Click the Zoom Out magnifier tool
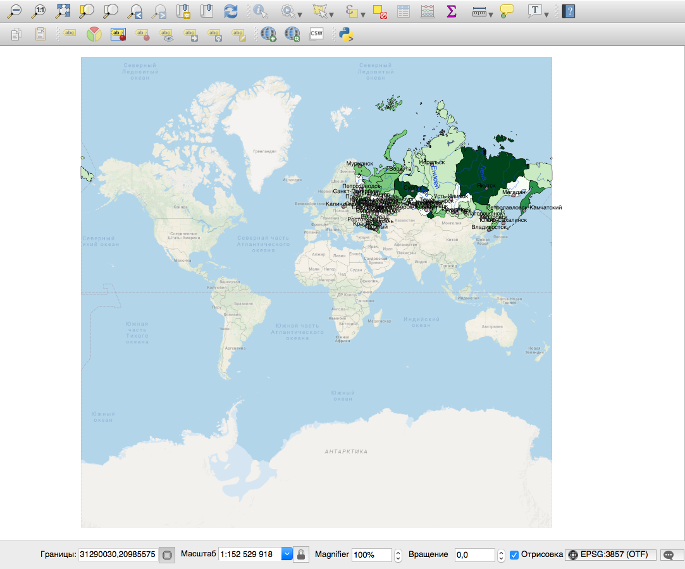685x569 pixels. click(x=15, y=11)
